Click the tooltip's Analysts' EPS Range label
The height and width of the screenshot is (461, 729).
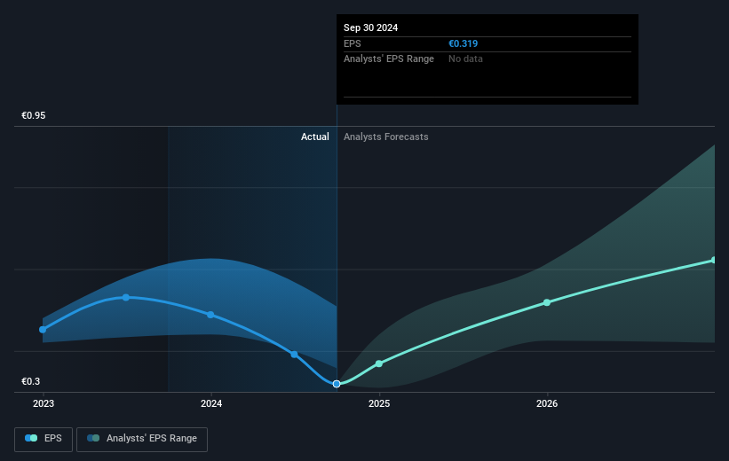389,59
